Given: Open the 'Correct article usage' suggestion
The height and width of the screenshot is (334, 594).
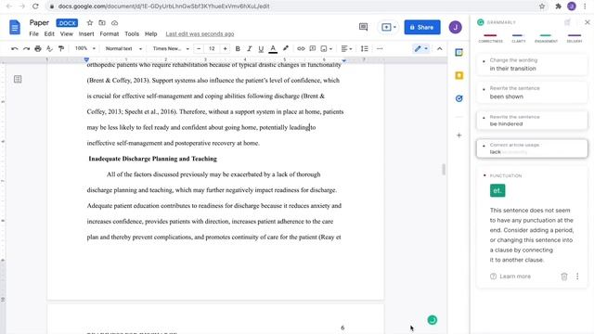Looking at the screenshot, I should click(532, 148).
